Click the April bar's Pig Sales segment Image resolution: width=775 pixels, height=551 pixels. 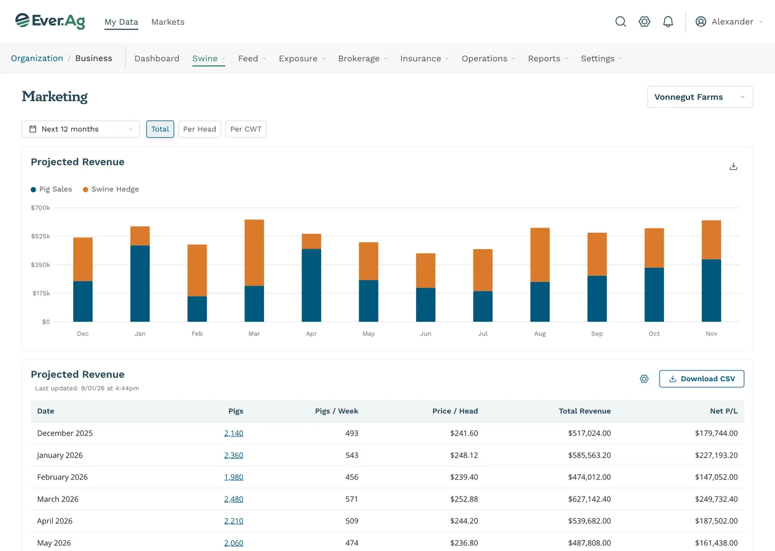point(311,285)
